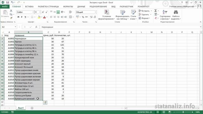The width and height of the screenshot is (203, 114).
Task: Toggle bottom vertical alignment
Action: [58, 12]
